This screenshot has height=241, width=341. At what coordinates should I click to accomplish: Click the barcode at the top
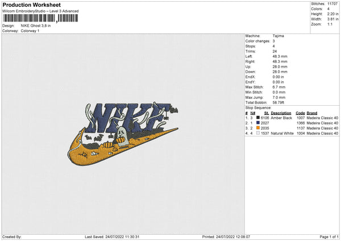point(40,18)
